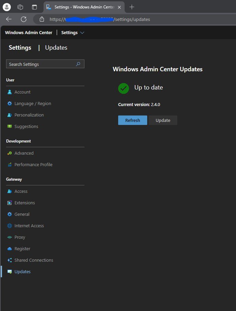
Task: Go back with the browser arrow
Action: (x=9, y=19)
